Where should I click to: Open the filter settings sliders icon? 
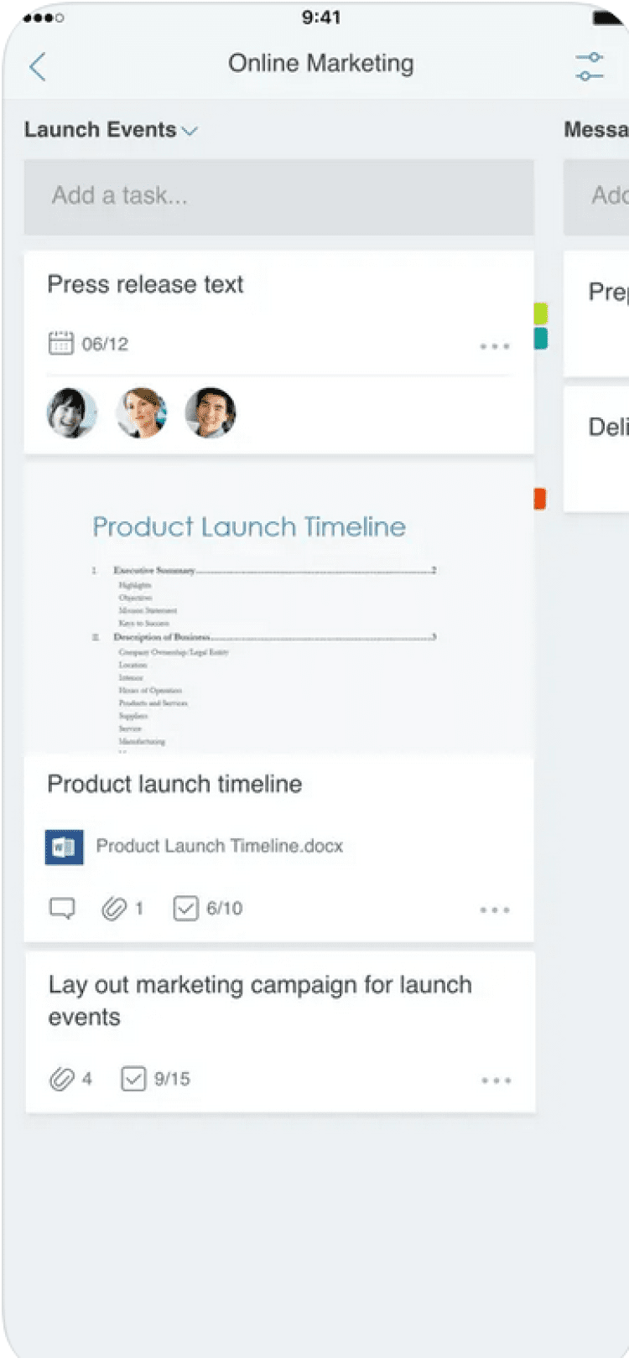point(590,66)
